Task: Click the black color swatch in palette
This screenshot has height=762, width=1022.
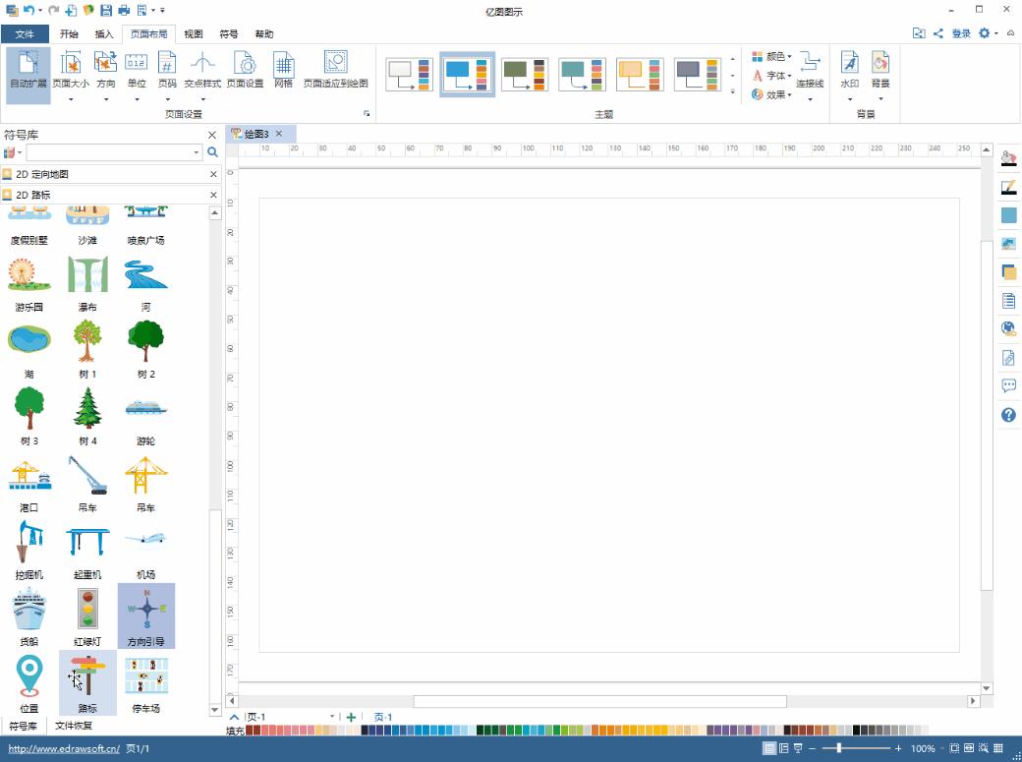Action: [857, 730]
